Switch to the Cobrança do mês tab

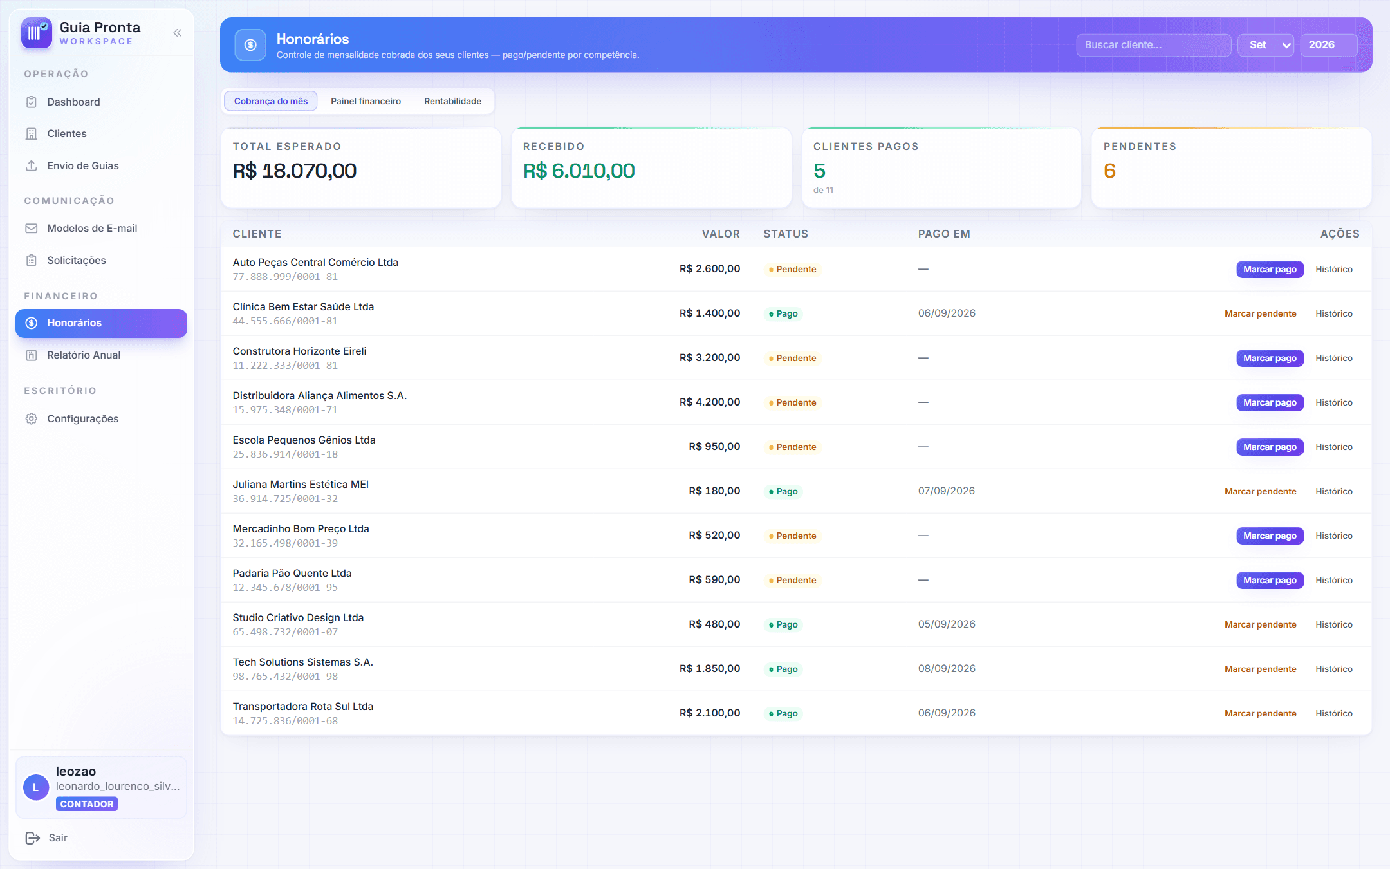pos(271,101)
